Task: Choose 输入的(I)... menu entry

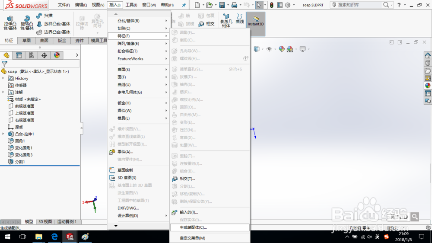Action: (210, 212)
